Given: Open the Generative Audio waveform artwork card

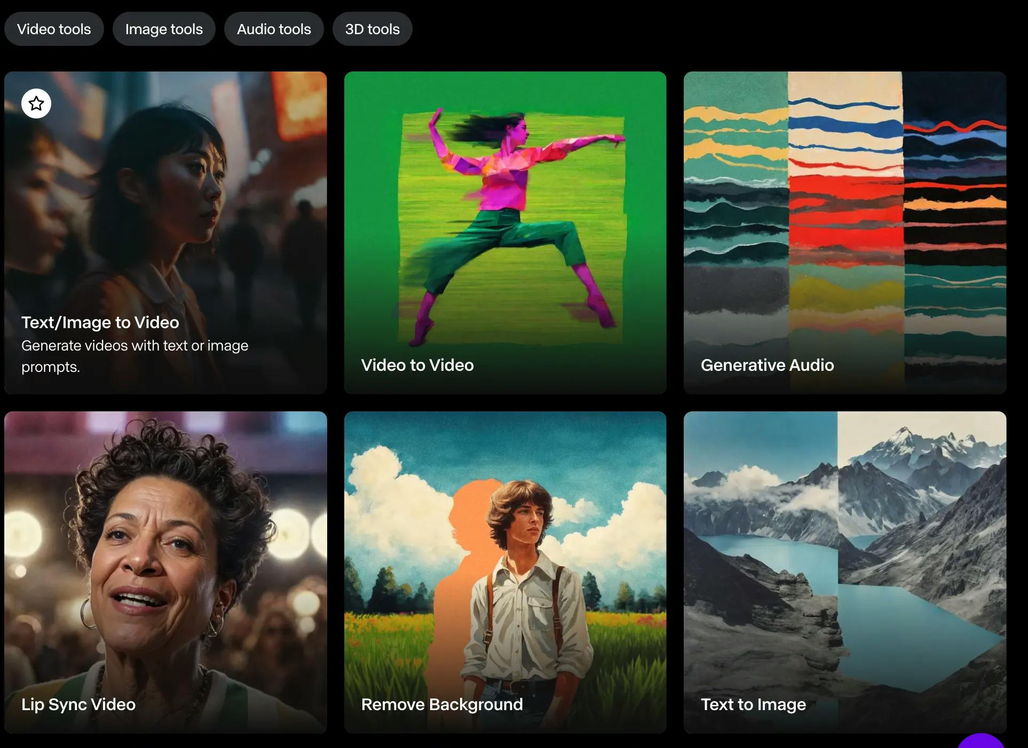Looking at the screenshot, I should (x=844, y=213).
